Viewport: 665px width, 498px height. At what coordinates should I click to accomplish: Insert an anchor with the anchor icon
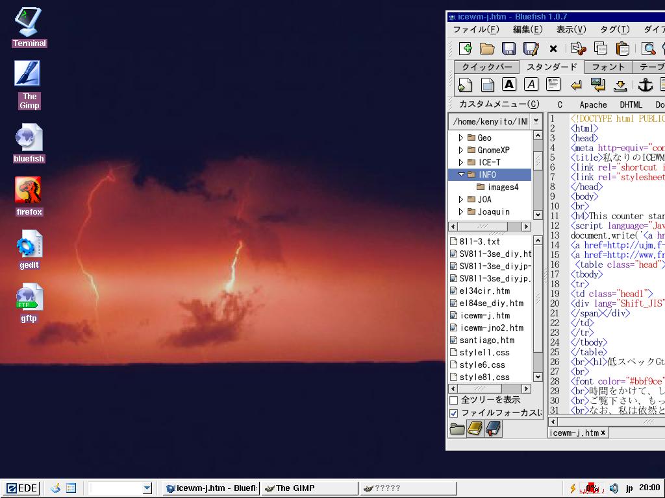pos(645,84)
